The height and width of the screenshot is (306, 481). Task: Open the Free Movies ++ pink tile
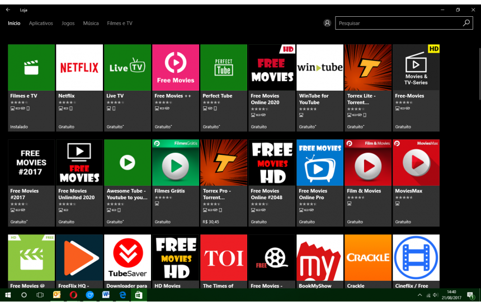tap(176, 88)
